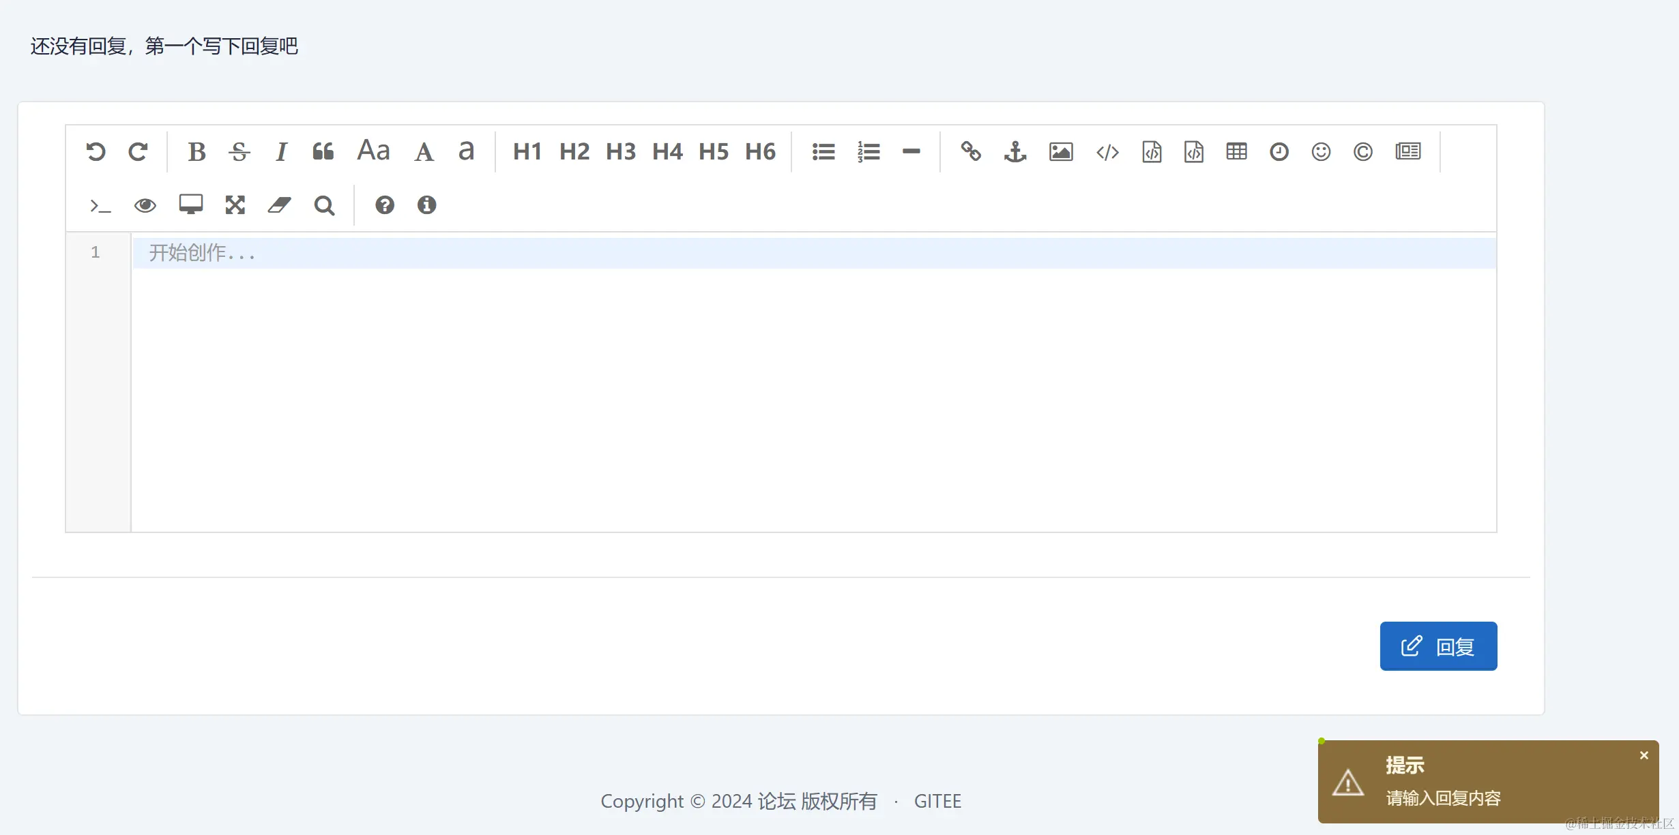The width and height of the screenshot is (1679, 835).
Task: Toggle bold text formatting
Action: (196, 151)
